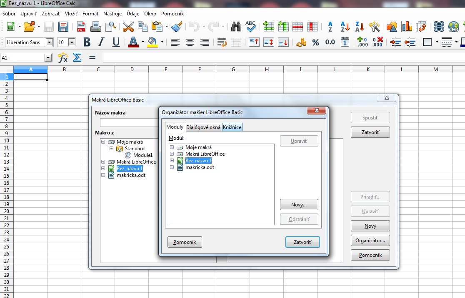Open the Nástroje menu
This screenshot has height=298, width=465.
pyautogui.click(x=112, y=14)
